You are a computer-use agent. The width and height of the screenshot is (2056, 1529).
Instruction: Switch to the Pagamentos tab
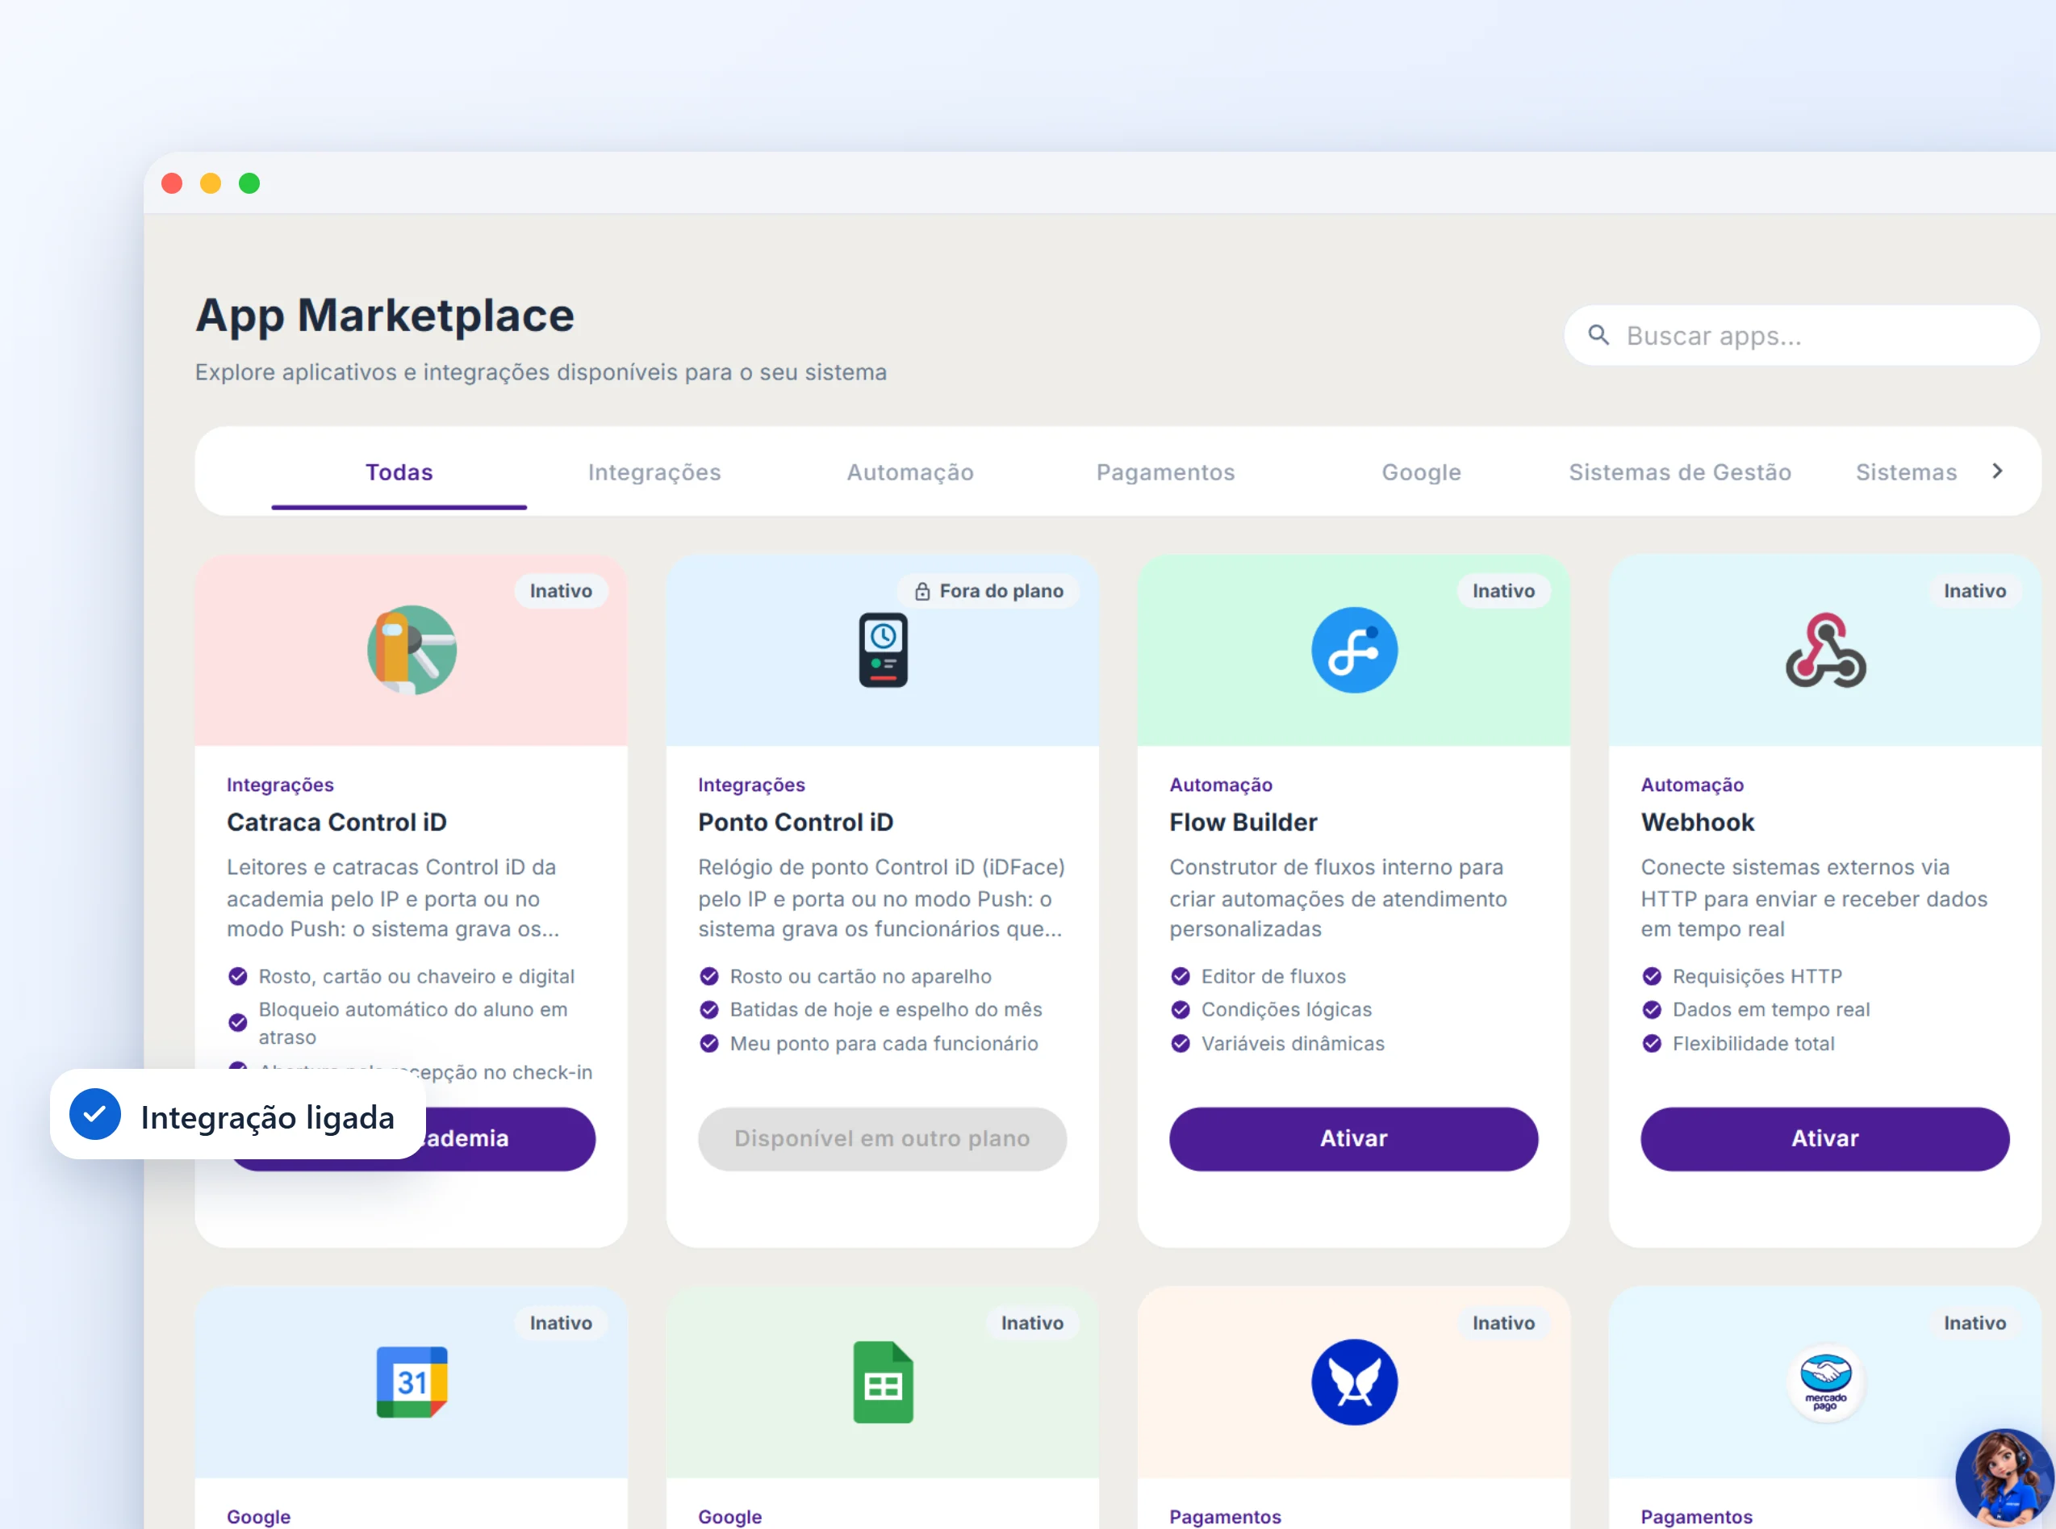coord(1165,472)
